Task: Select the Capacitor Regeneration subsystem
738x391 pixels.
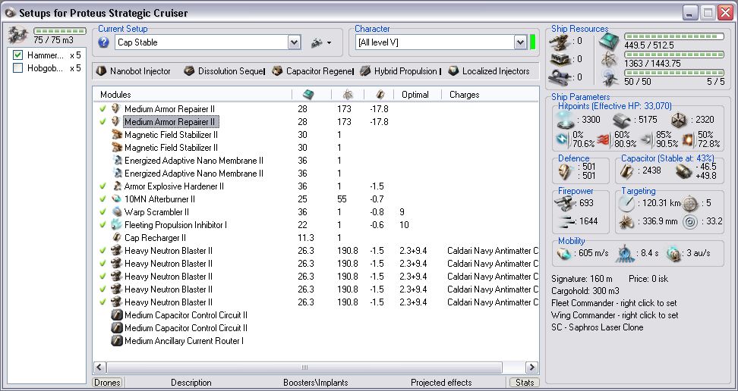Action: tap(313, 71)
